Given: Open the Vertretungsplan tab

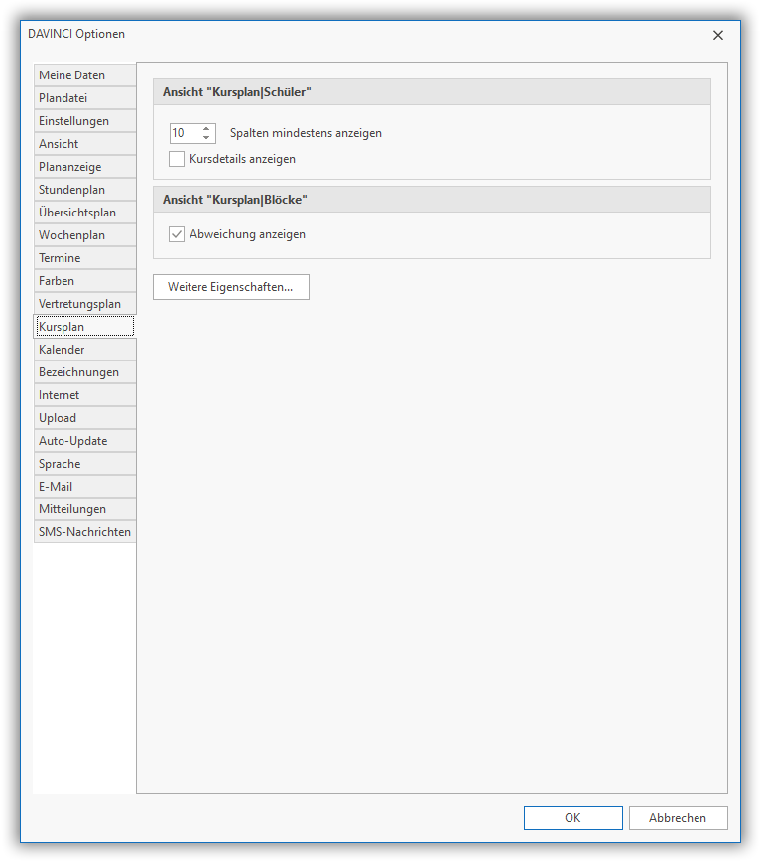Looking at the screenshot, I should (x=84, y=304).
